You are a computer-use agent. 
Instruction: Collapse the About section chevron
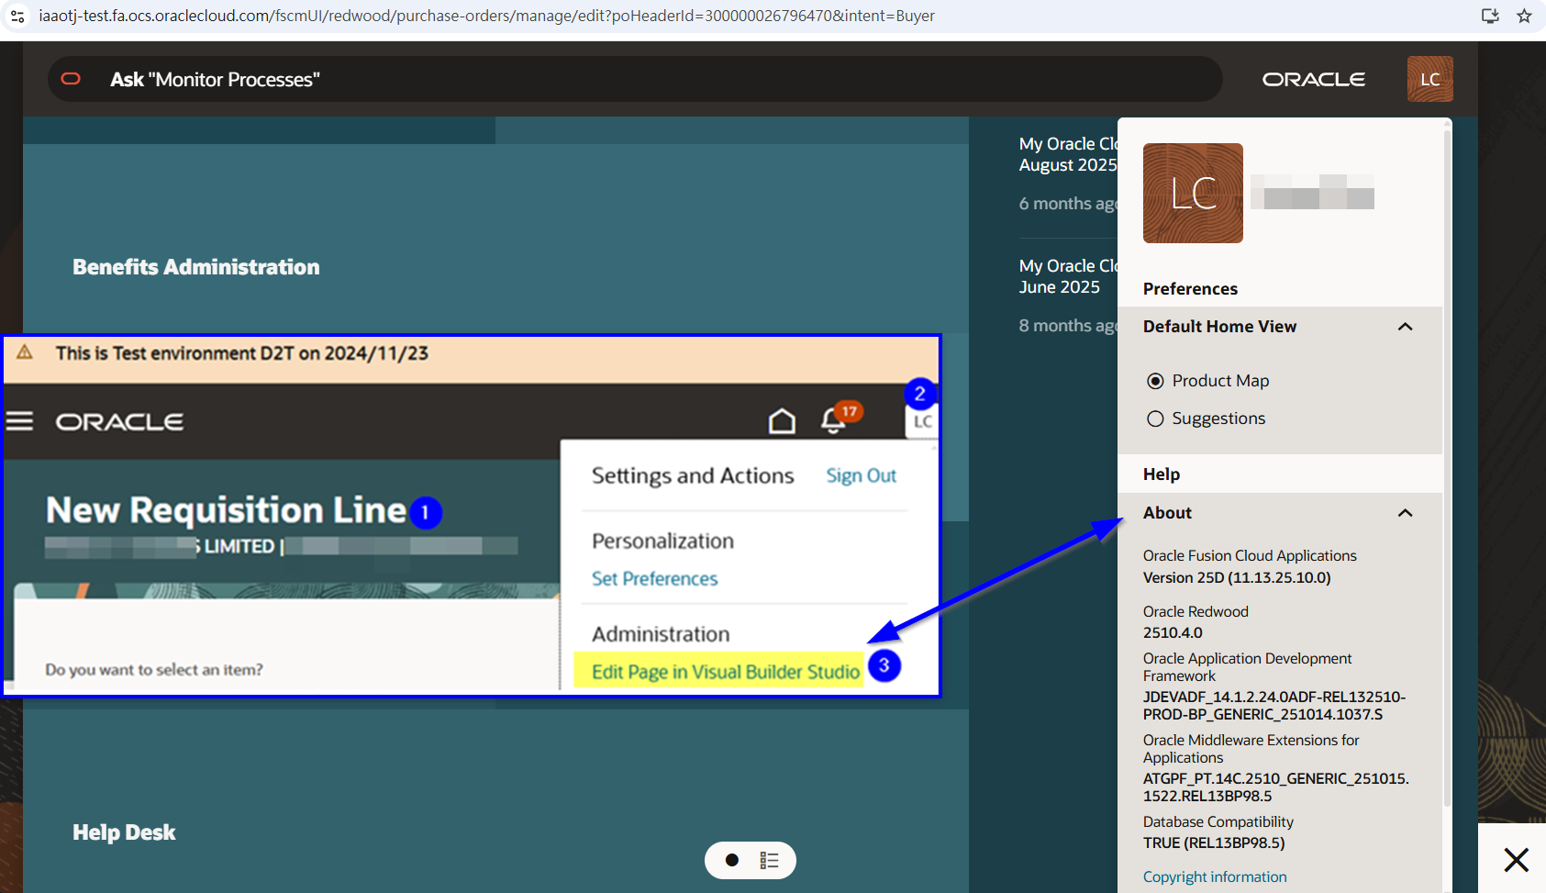tap(1405, 513)
